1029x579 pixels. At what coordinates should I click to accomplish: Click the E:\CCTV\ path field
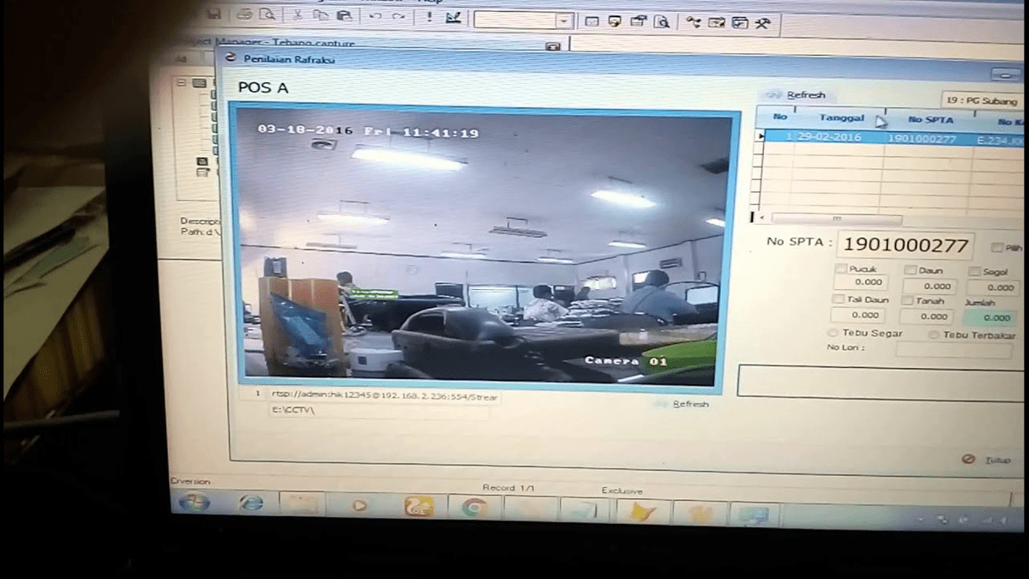coord(378,412)
